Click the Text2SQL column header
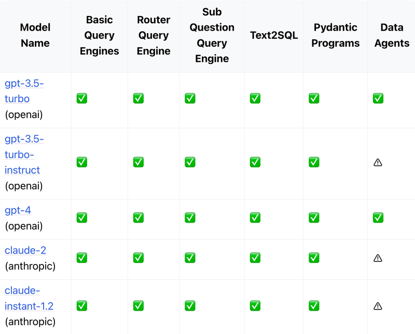This screenshot has height=334, width=415. tap(274, 35)
